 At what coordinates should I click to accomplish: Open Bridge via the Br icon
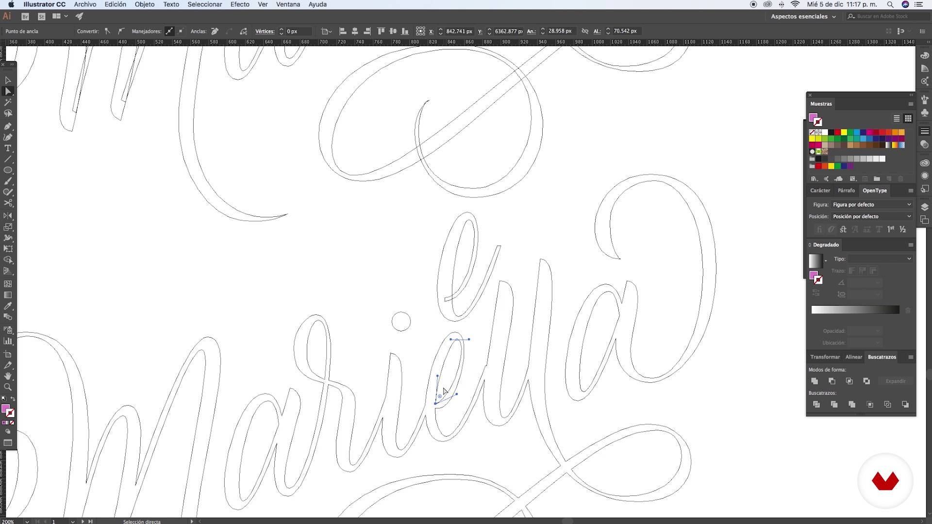pyautogui.click(x=25, y=16)
